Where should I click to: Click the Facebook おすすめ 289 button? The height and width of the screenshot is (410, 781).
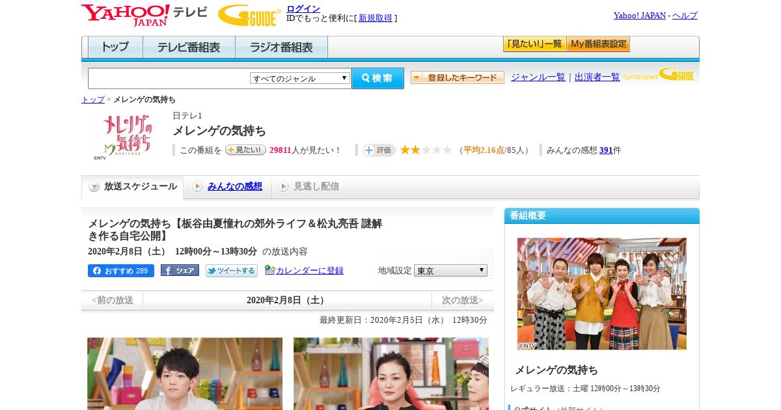pos(121,271)
